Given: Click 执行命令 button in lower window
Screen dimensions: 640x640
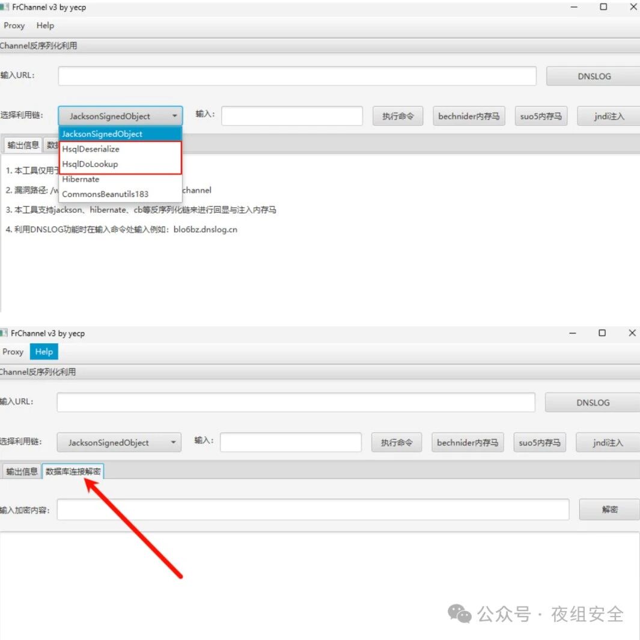Looking at the screenshot, I should (397, 442).
